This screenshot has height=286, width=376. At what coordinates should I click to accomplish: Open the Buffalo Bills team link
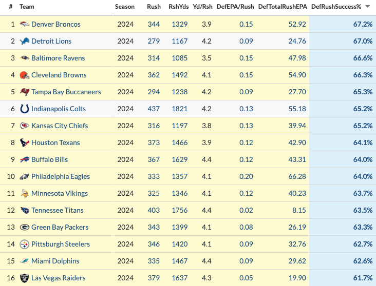[50, 159]
